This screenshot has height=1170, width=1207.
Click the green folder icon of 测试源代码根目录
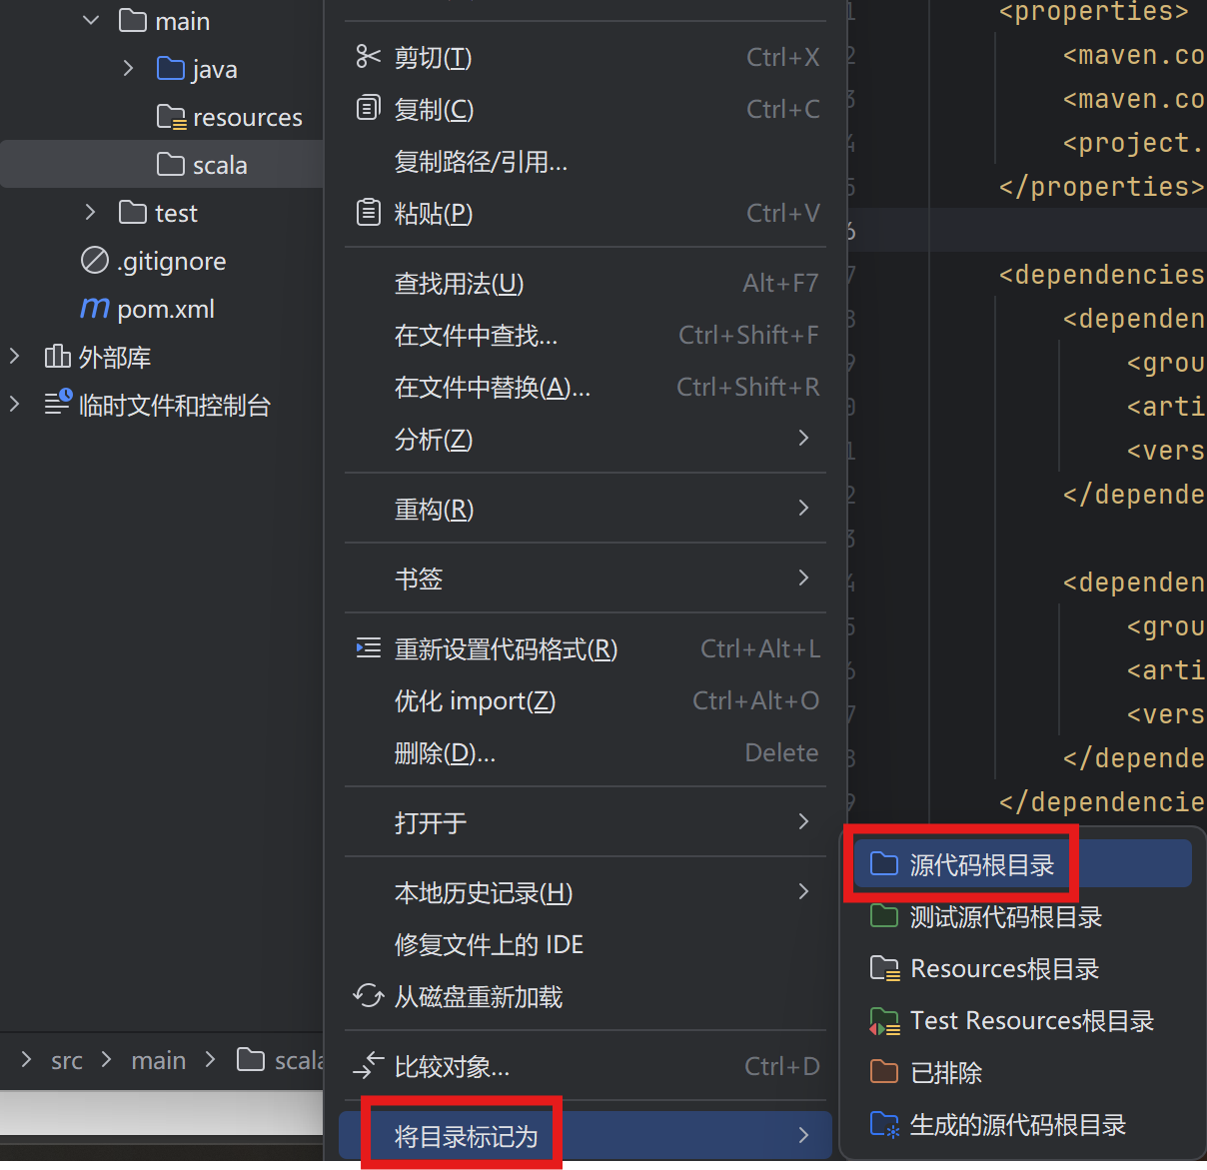pos(884,915)
